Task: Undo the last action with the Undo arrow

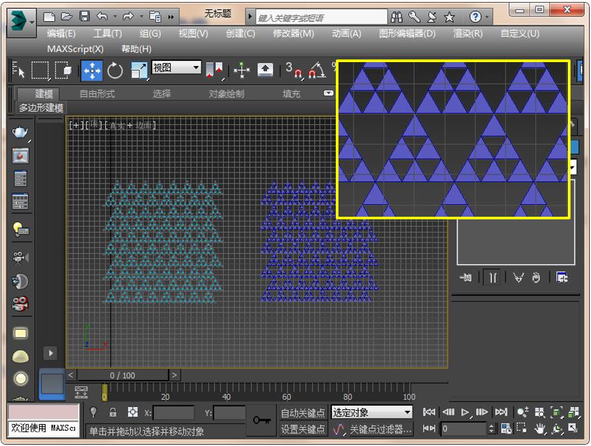Action: [102, 17]
